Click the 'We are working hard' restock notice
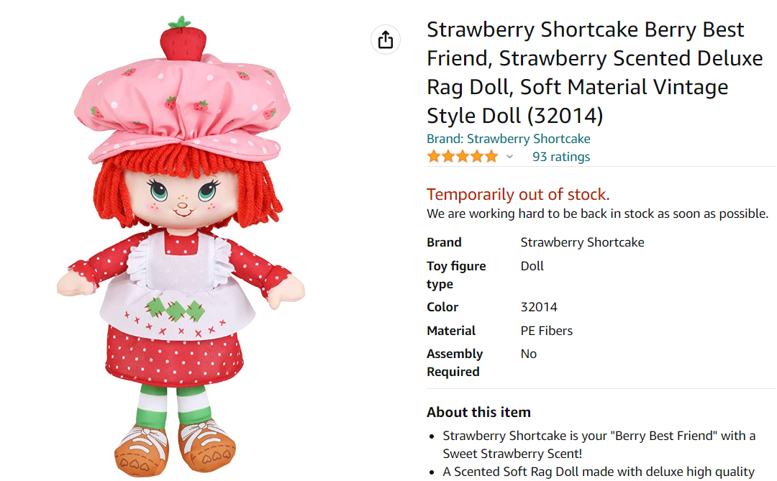This screenshot has height=481, width=777. pyautogui.click(x=597, y=214)
